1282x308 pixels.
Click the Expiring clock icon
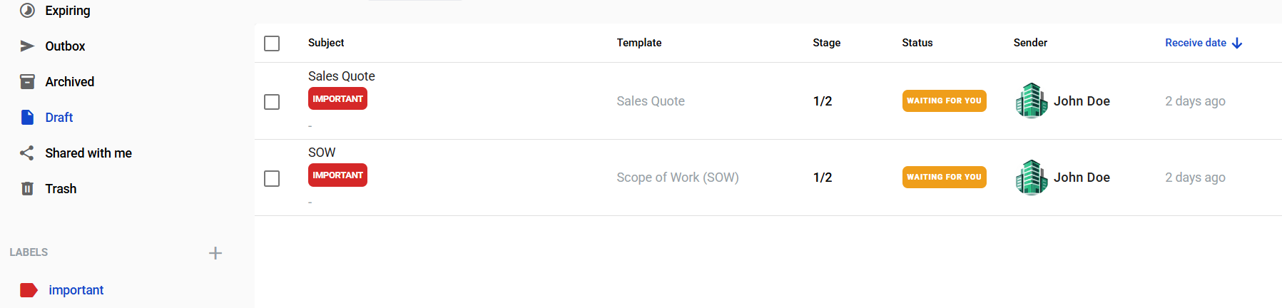pos(27,11)
